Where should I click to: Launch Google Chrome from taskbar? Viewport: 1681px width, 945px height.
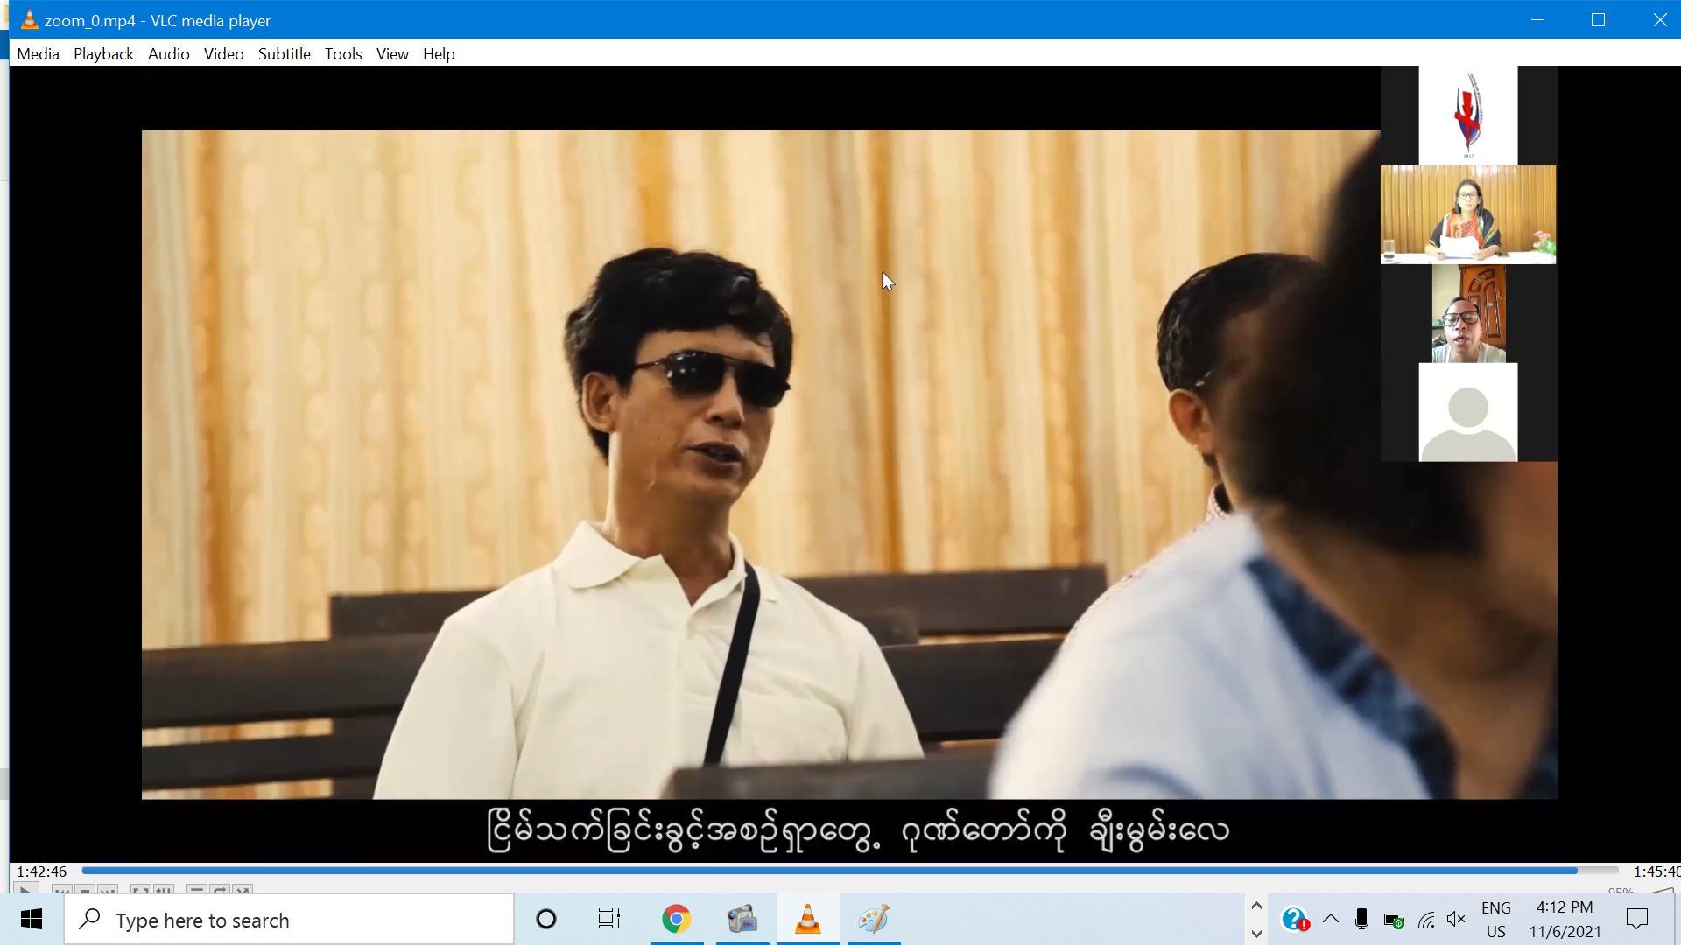(x=676, y=920)
